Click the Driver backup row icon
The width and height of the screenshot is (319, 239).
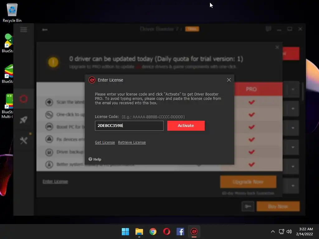[x=49, y=152]
